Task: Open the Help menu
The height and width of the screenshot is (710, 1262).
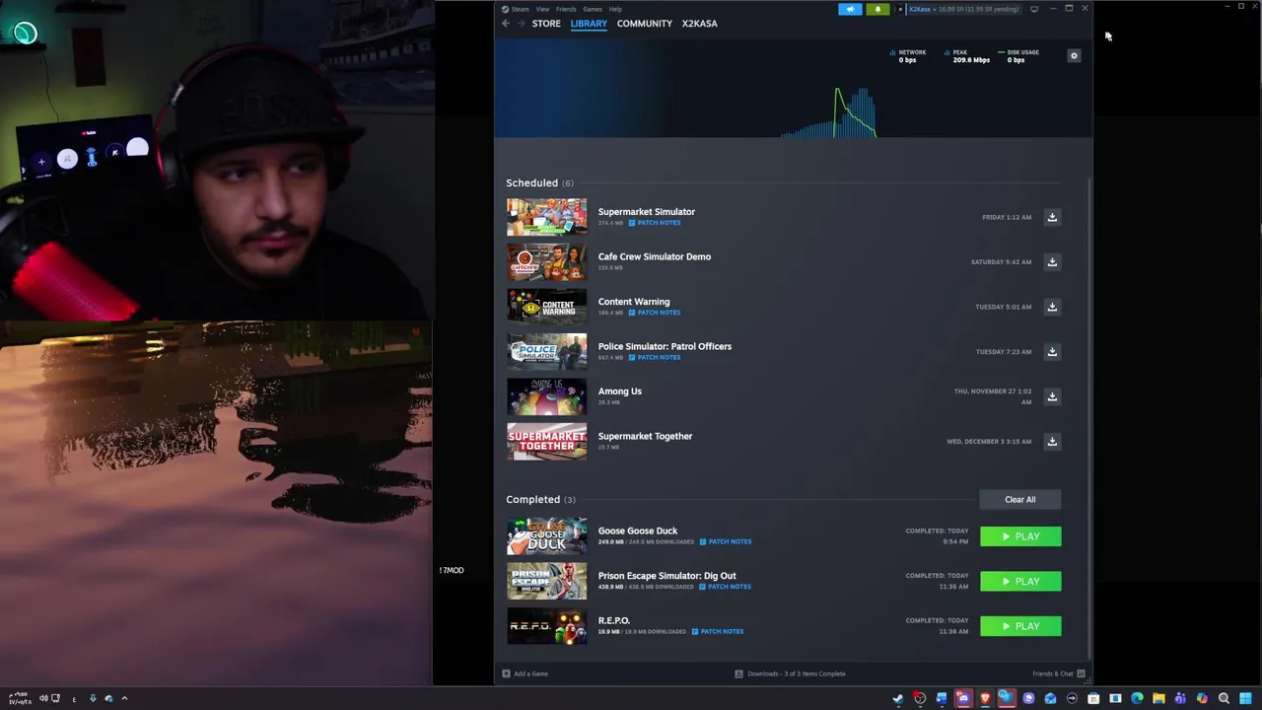Action: point(615,9)
